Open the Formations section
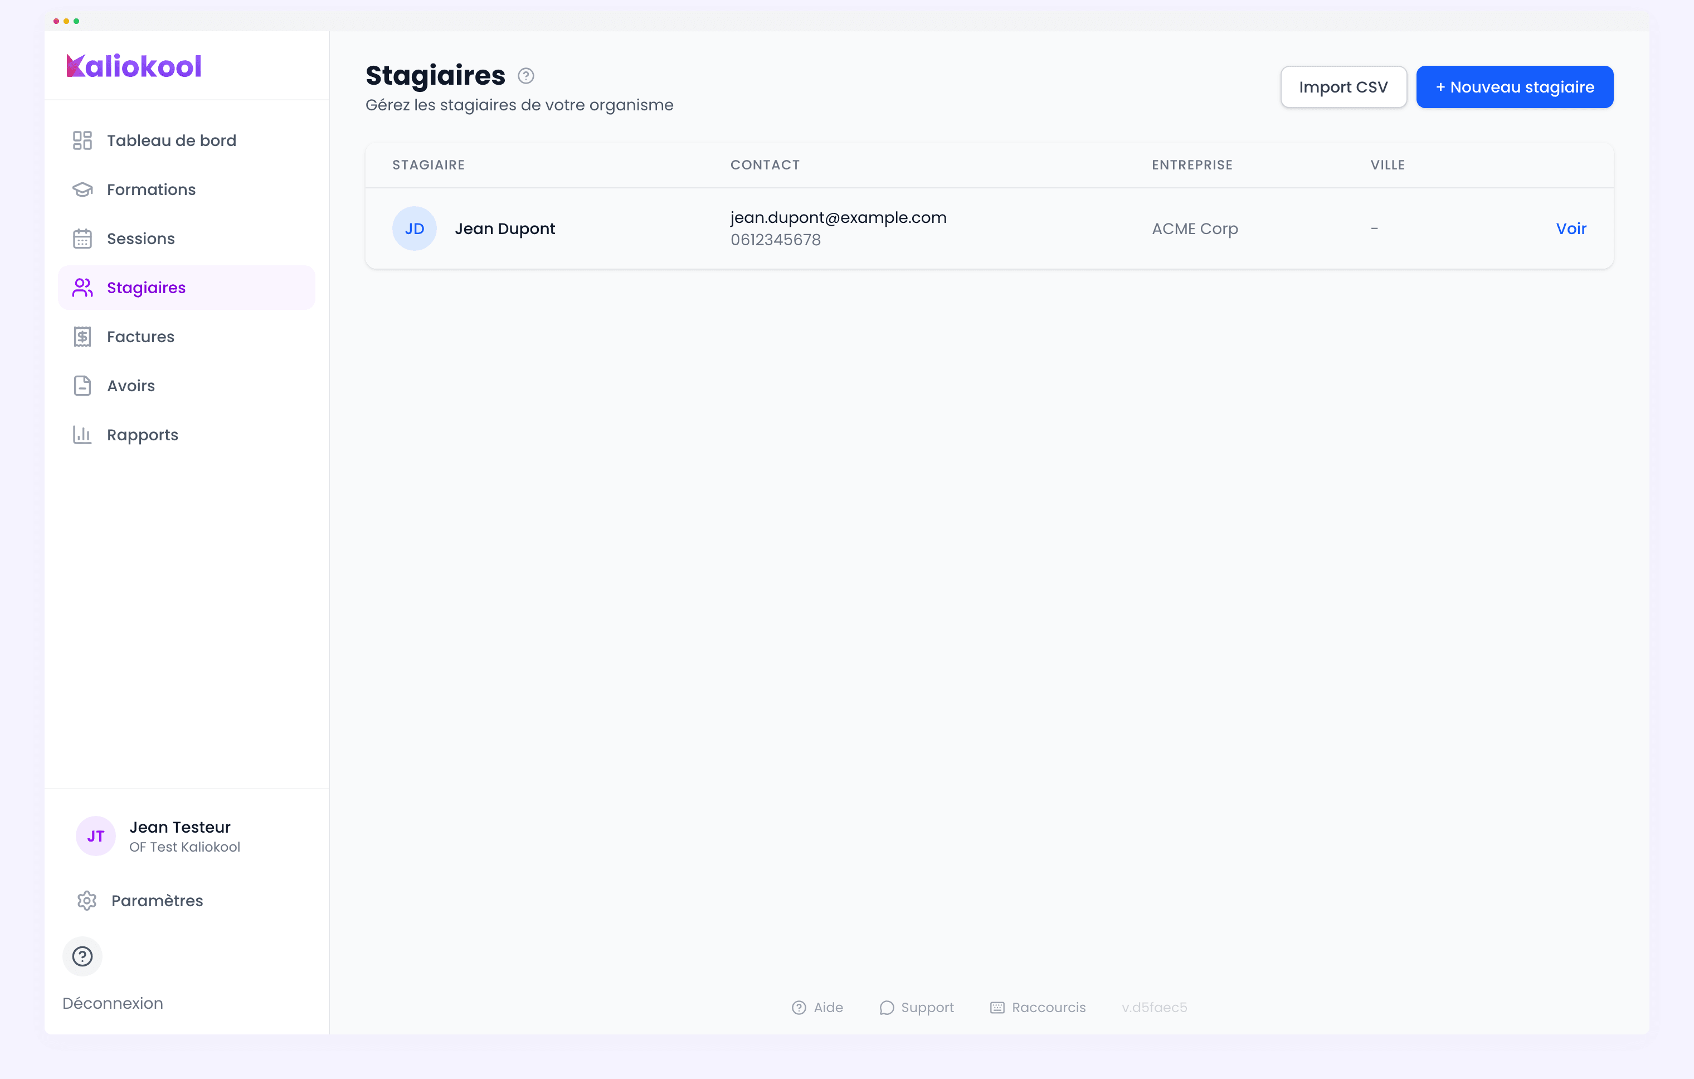The image size is (1694, 1079). pos(151,190)
